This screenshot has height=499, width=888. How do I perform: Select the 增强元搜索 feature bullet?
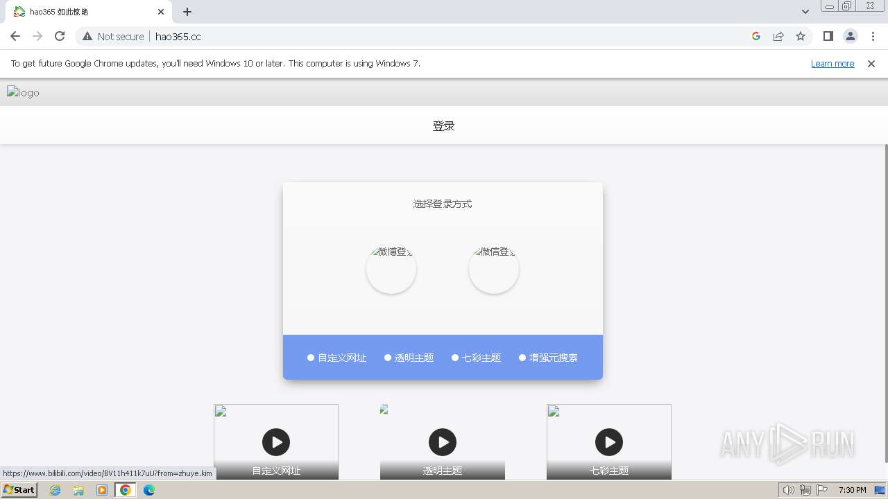coord(548,358)
